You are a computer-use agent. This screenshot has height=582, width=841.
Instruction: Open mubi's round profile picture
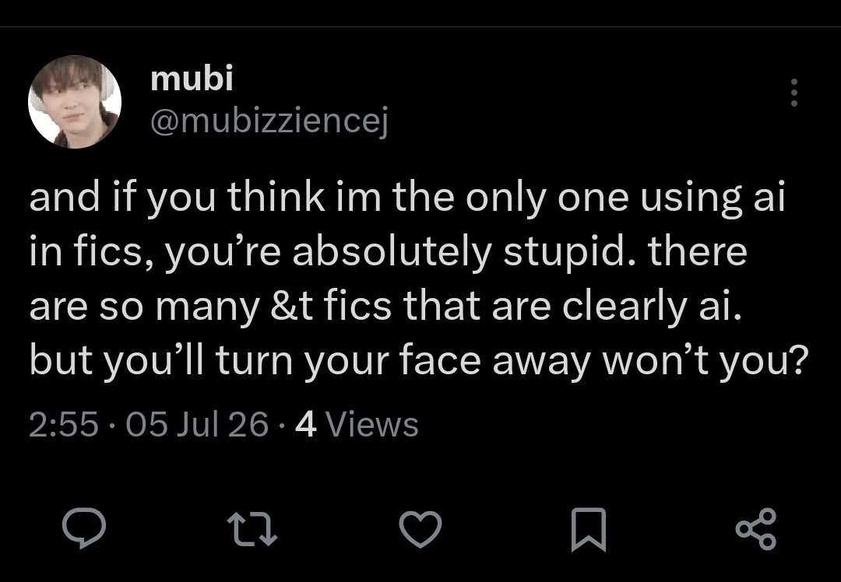click(x=75, y=102)
